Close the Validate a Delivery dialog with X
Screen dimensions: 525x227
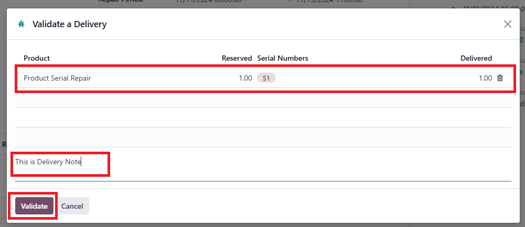[x=507, y=24]
